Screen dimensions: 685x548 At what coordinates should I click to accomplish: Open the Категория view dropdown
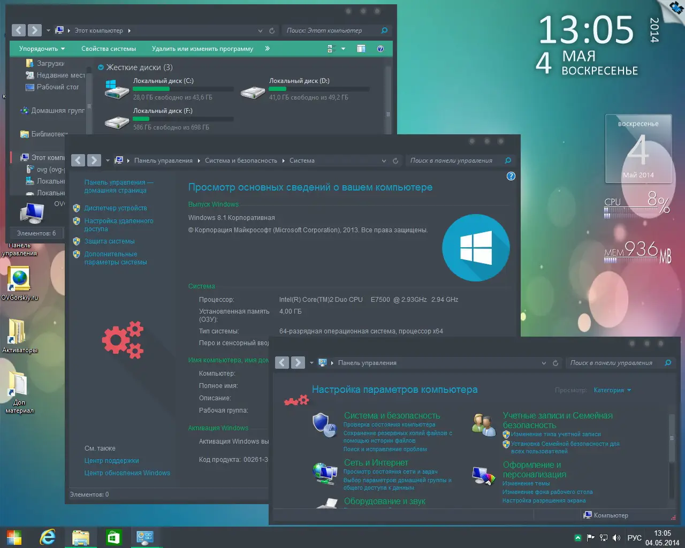612,390
